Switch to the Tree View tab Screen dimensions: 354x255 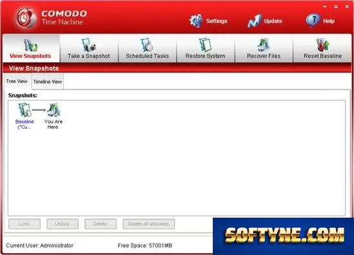coord(17,81)
